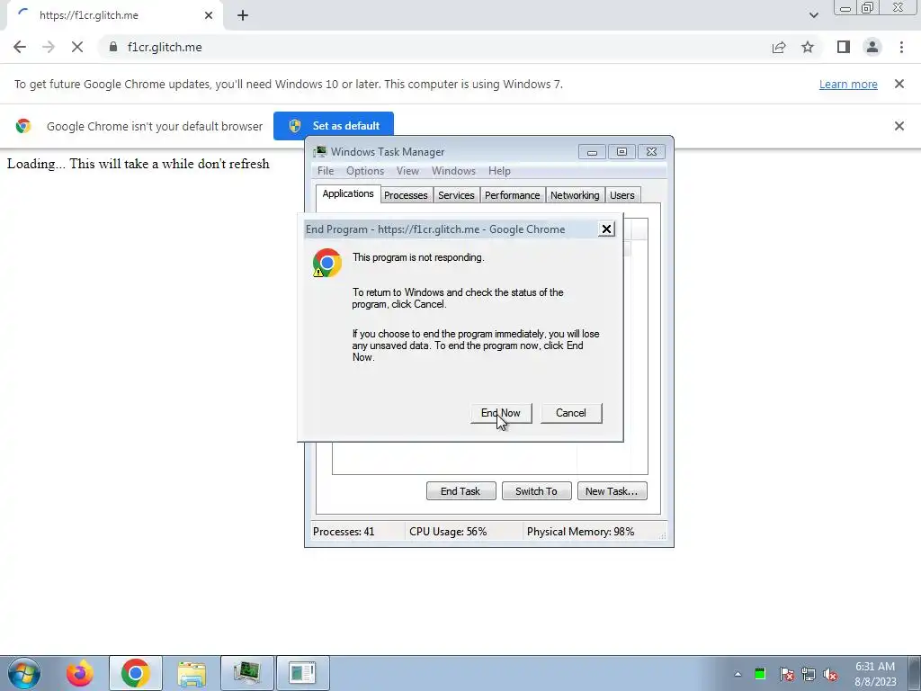Click the network tray icon
This screenshot has width=921, height=691.
coord(809,674)
